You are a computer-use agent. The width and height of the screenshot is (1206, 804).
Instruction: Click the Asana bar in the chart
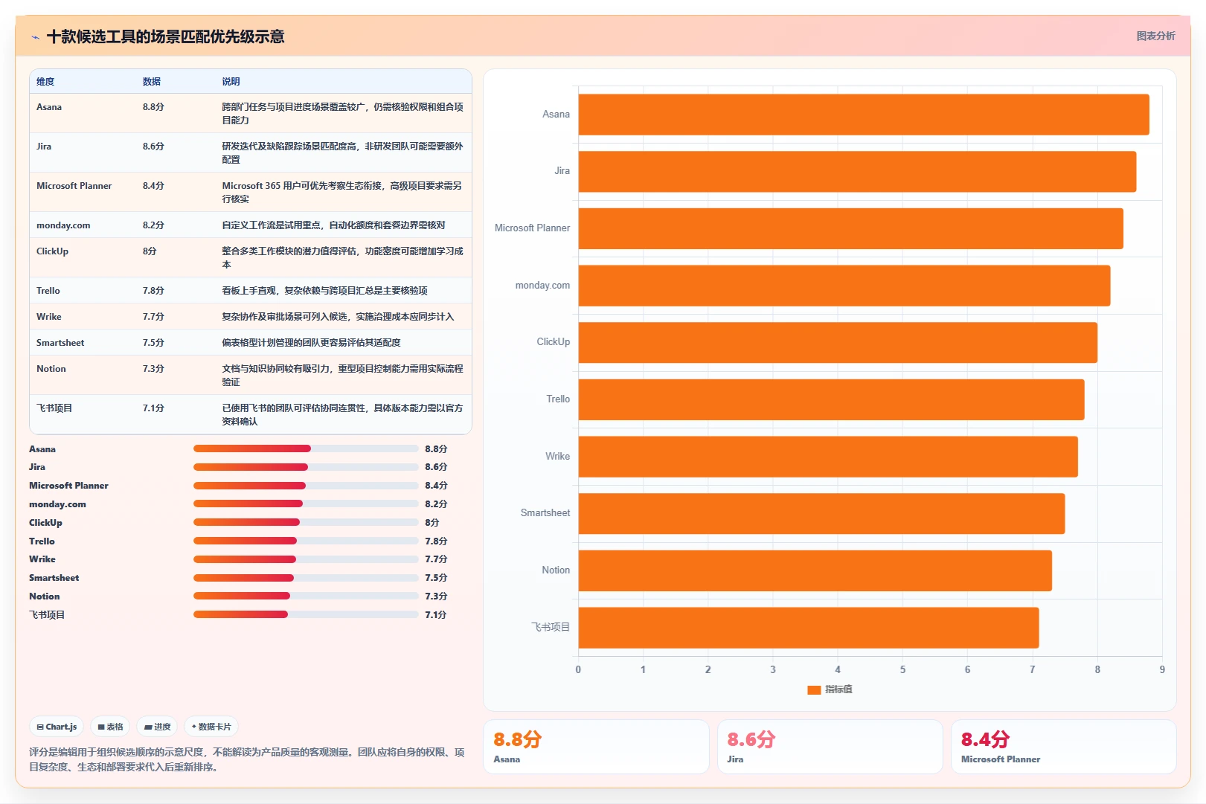[864, 115]
